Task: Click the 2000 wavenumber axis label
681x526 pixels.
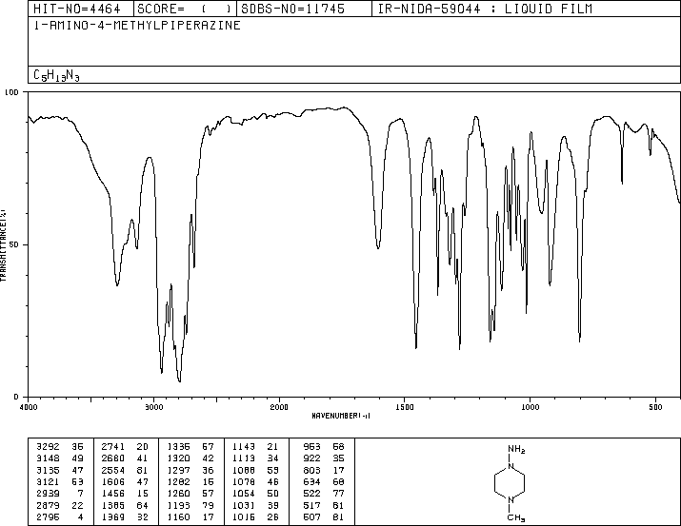Action: (x=279, y=407)
